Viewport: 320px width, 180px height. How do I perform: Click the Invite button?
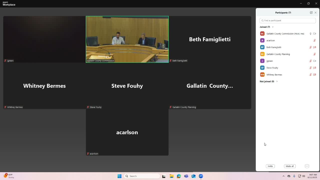tap(270, 166)
